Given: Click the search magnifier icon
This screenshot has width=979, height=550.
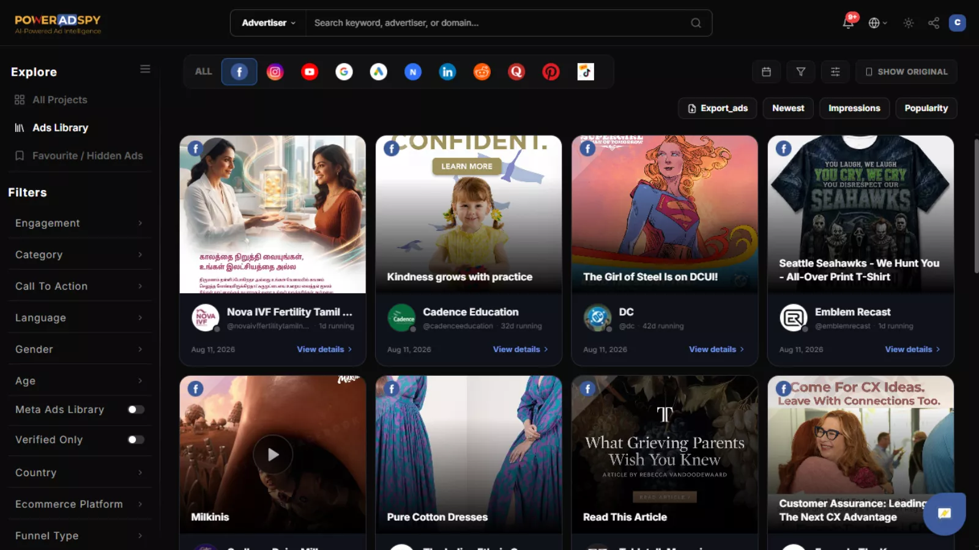Looking at the screenshot, I should (696, 23).
